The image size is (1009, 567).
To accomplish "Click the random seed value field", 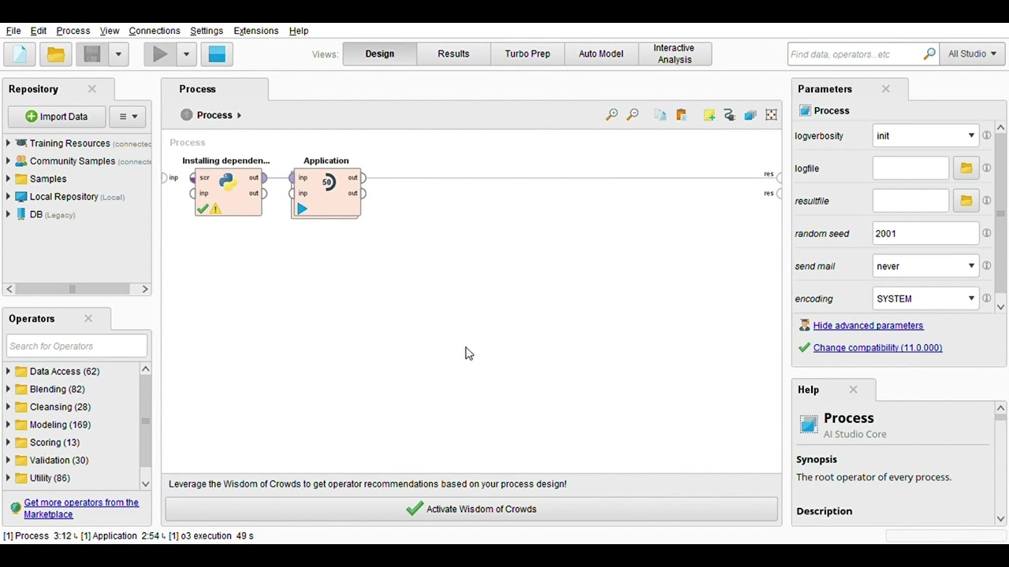I will point(925,233).
